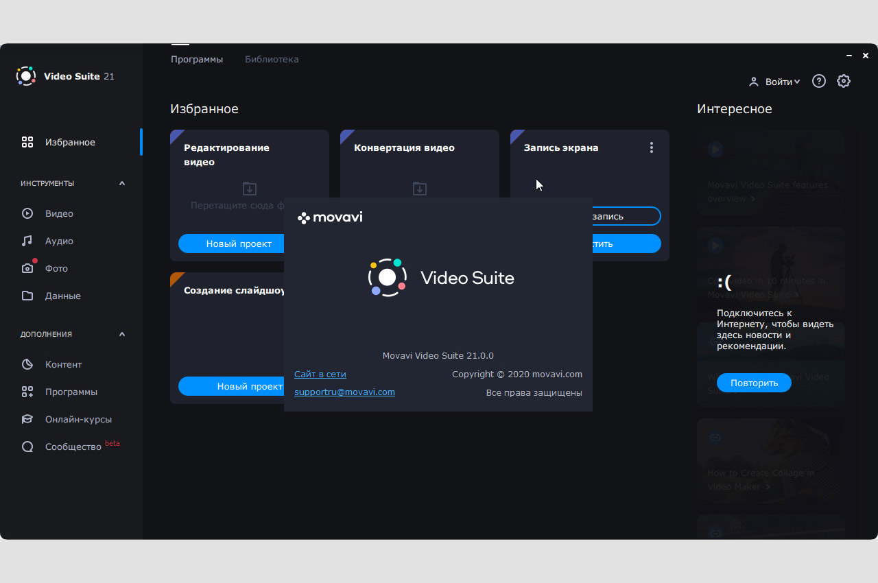Click the Онлайн-курсы graduation cap icon
Screen dimensions: 878x583
click(27, 419)
